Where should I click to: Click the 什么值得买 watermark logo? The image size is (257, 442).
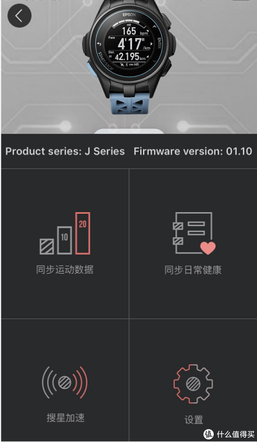point(229,434)
